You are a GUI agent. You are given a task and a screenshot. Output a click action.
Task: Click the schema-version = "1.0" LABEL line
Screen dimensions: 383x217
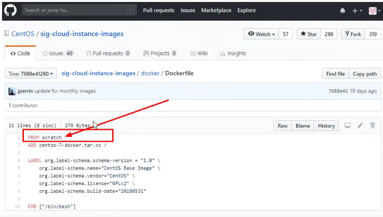[94, 161]
